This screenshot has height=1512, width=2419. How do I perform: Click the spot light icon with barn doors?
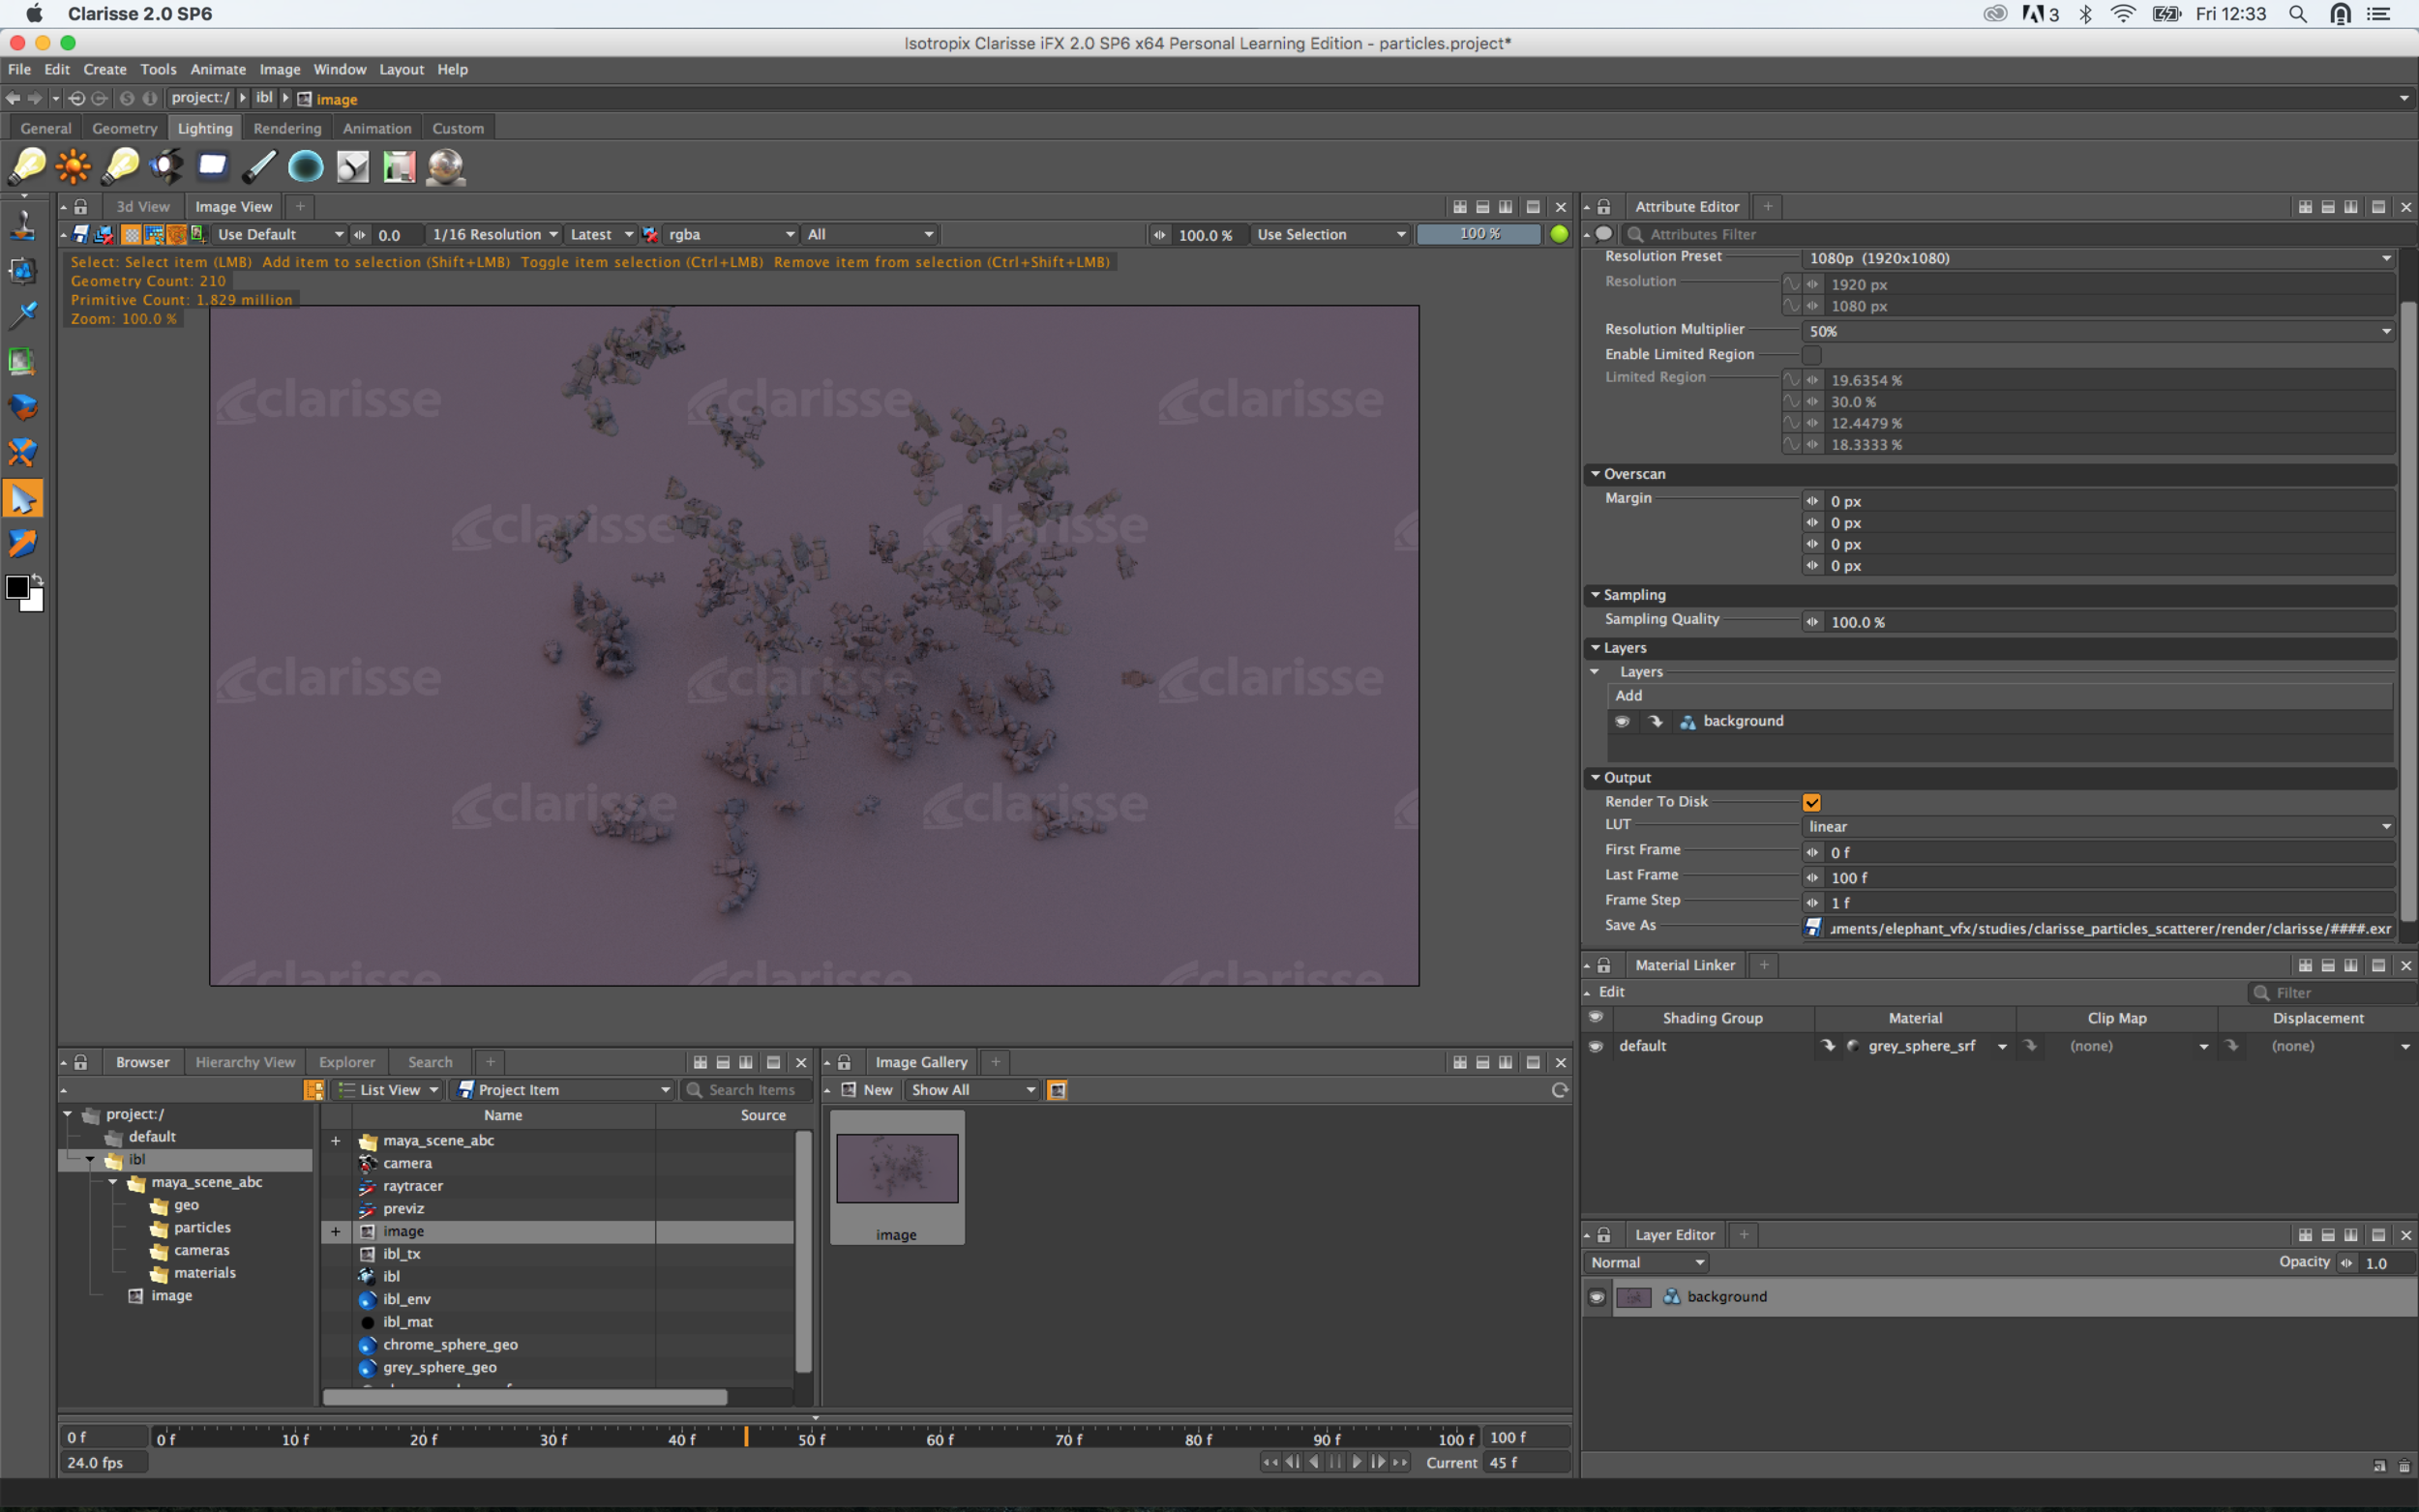click(166, 166)
